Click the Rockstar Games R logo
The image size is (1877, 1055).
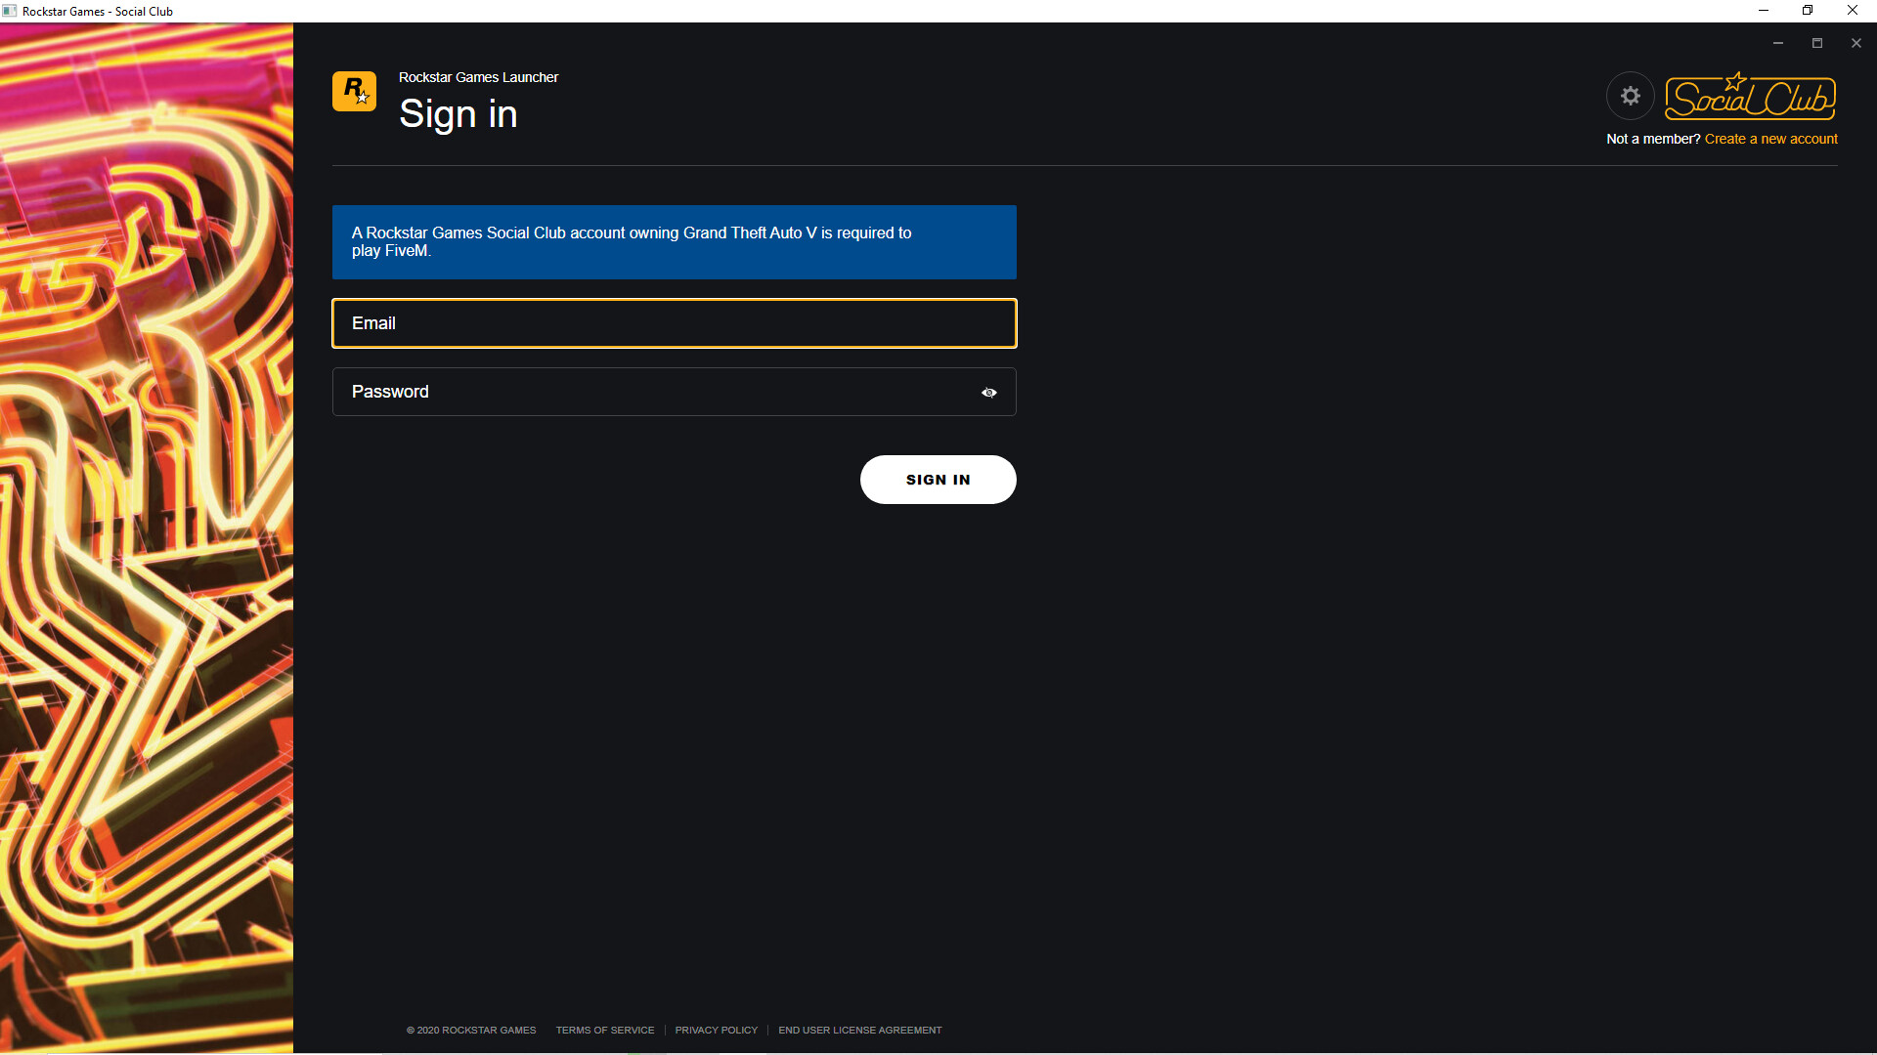click(354, 92)
